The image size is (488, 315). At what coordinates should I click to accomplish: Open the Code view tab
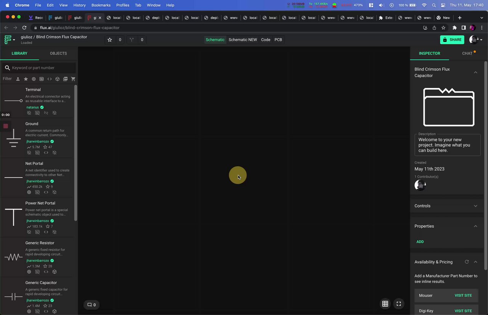pyautogui.click(x=266, y=40)
